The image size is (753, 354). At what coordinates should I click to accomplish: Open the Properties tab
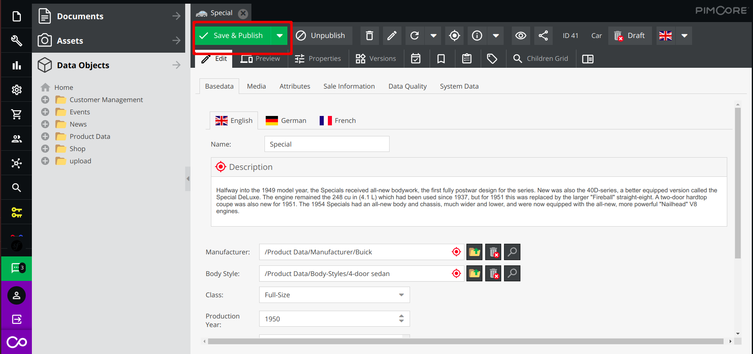click(318, 59)
